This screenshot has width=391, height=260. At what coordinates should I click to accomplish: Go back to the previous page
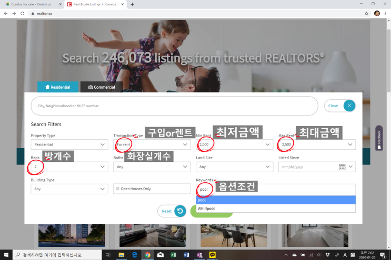(6, 14)
